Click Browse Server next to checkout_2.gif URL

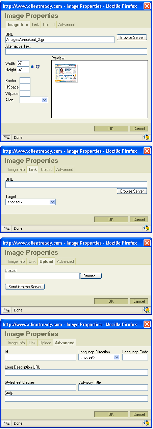(132, 37)
